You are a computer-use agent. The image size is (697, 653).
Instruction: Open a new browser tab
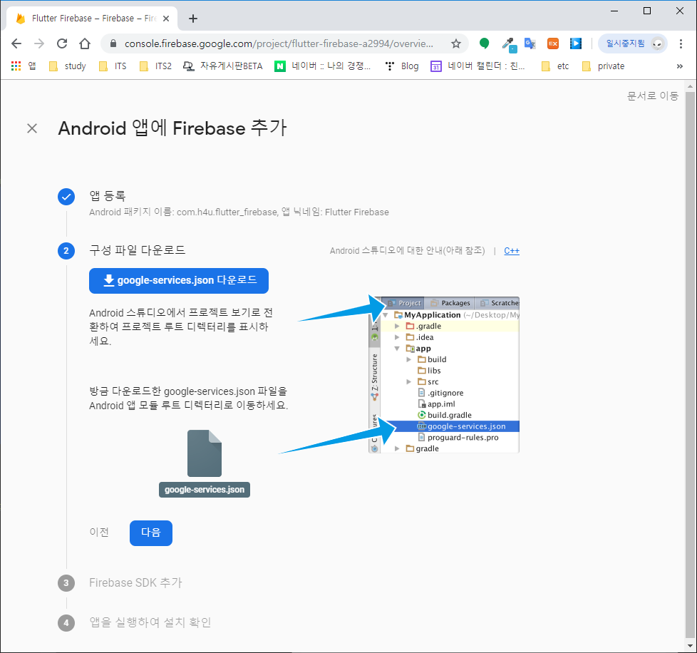pos(193,19)
